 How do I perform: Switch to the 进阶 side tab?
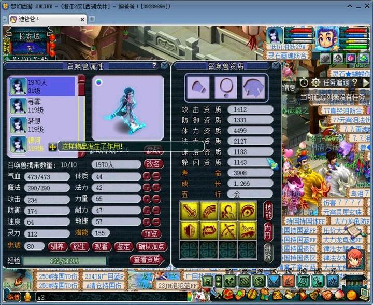(268, 253)
